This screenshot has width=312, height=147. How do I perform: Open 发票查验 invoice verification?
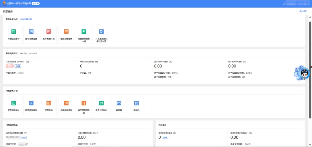tap(49, 106)
